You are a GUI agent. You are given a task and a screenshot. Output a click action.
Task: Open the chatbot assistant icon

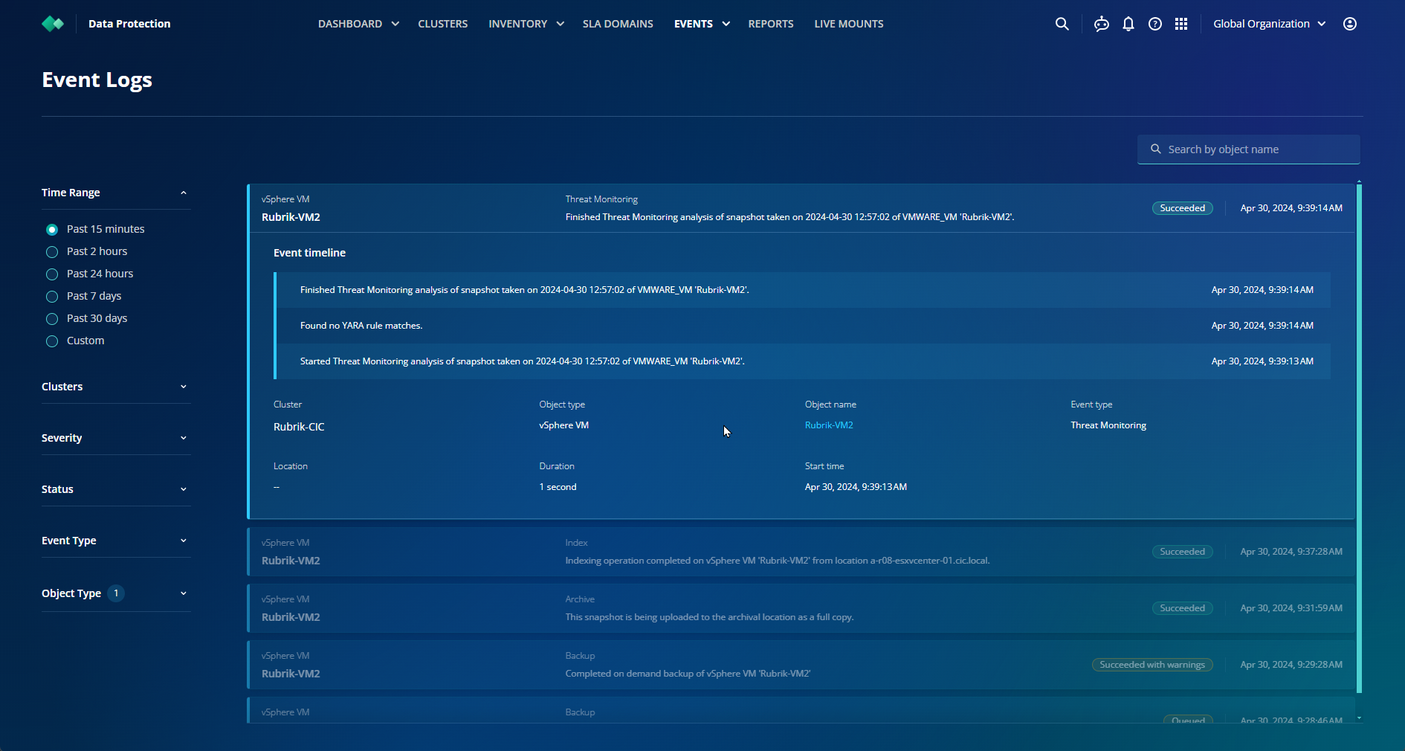1102,24
